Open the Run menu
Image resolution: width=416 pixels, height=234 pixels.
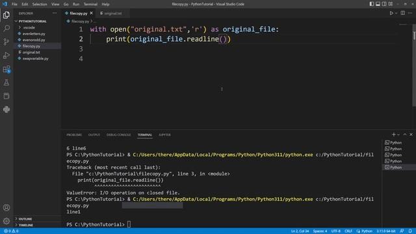(x=76, y=5)
